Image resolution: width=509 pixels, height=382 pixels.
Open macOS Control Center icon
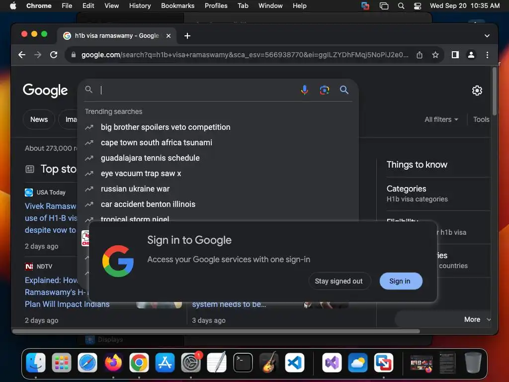pos(418,6)
